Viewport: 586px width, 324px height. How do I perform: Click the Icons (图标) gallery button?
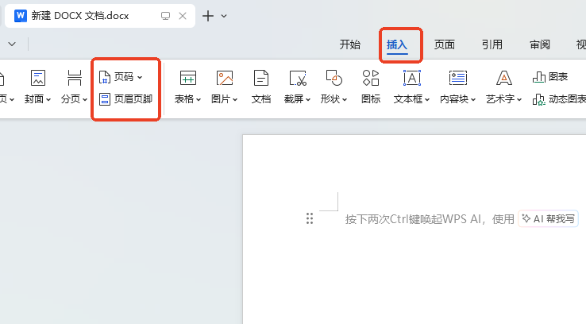coord(371,78)
